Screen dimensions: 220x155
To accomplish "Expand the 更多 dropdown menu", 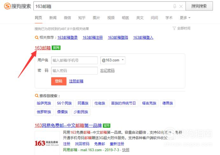I will 185,18.
